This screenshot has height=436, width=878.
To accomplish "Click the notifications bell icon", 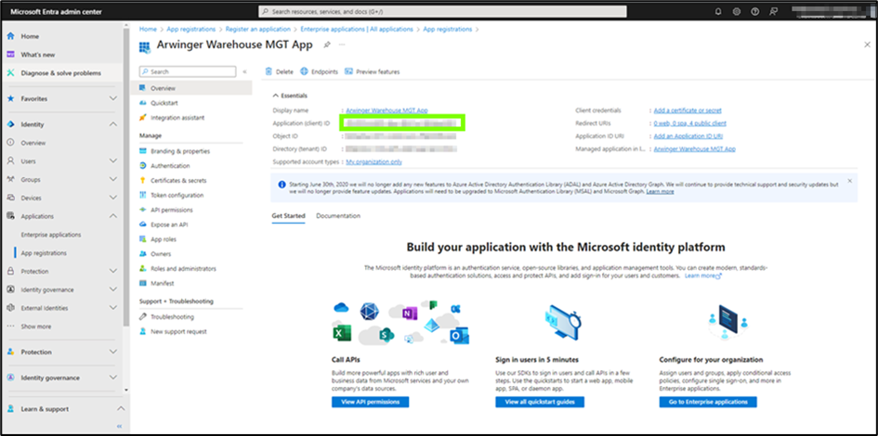I will [x=717, y=11].
